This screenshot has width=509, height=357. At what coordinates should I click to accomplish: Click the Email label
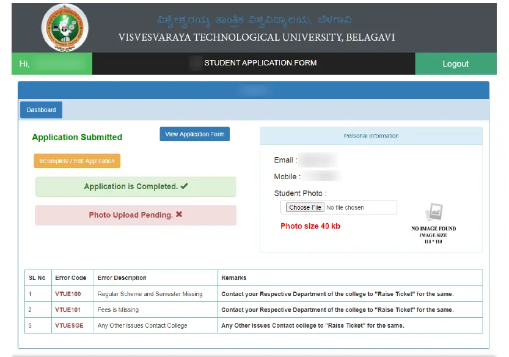click(285, 160)
